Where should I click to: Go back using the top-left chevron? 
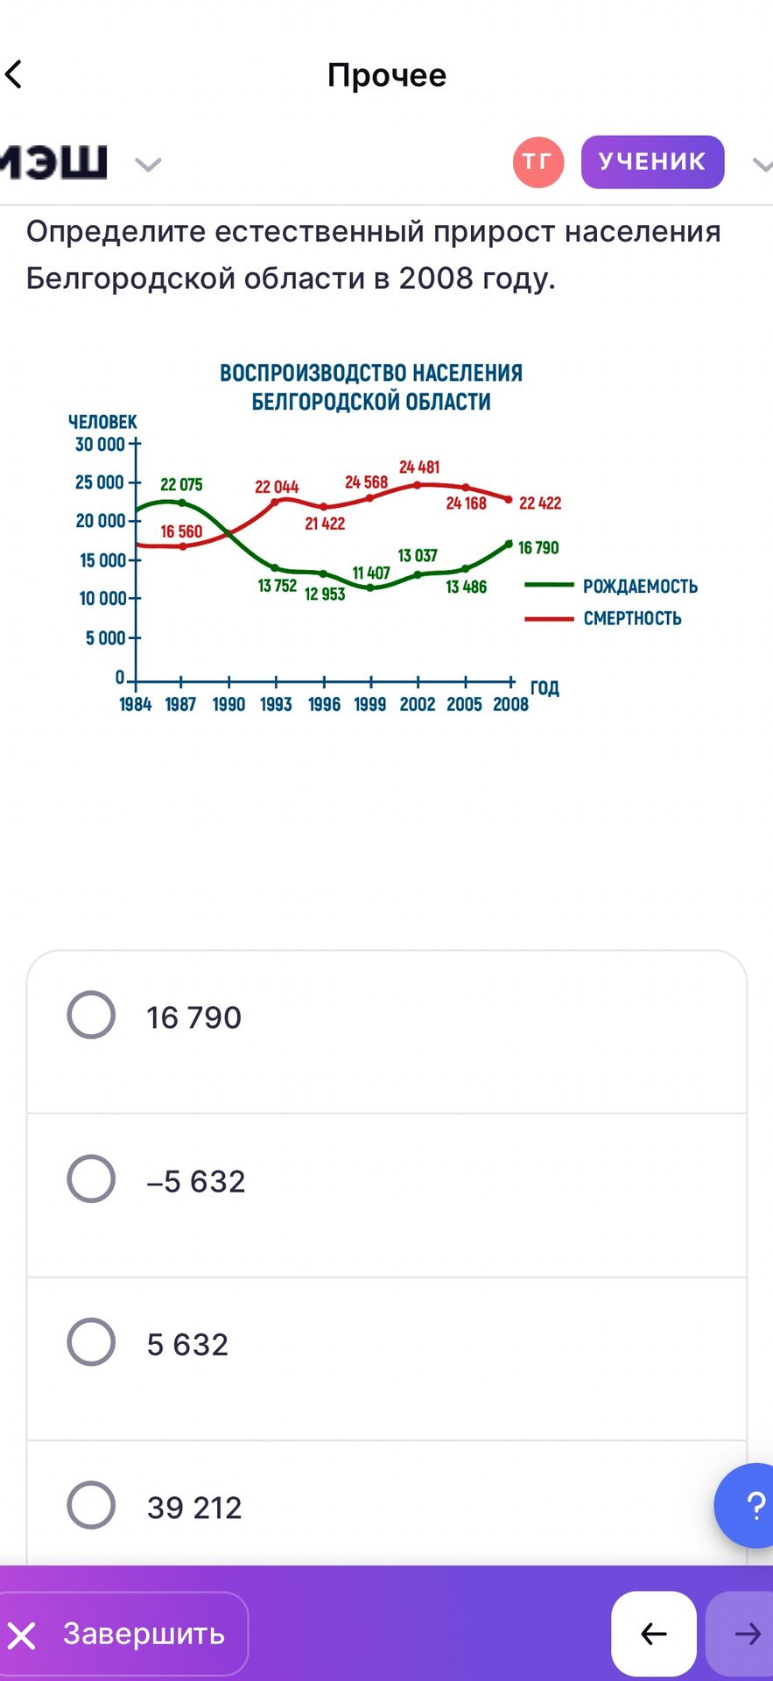coord(13,74)
